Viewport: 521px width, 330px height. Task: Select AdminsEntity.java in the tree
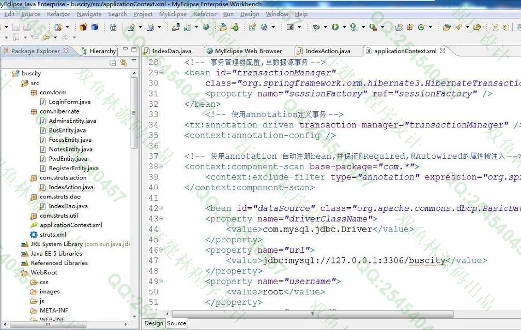(x=72, y=121)
